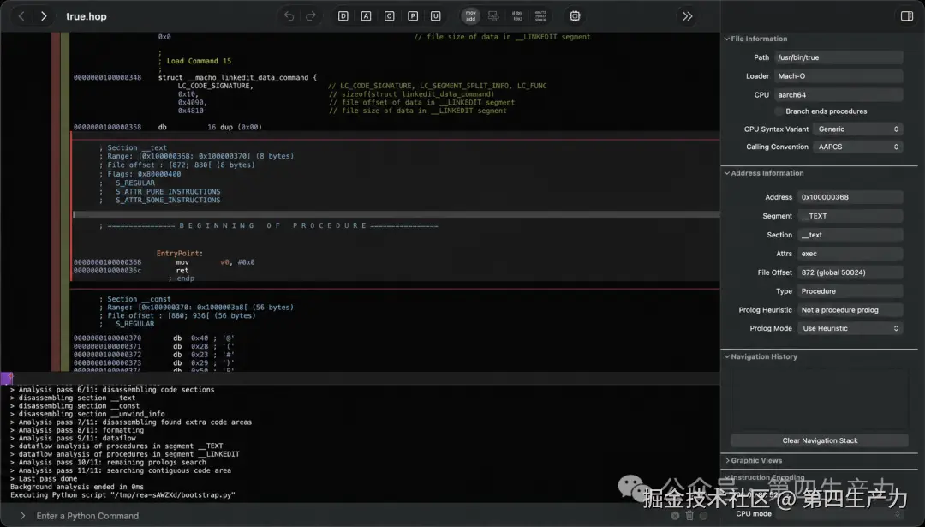
Task: Open the CPU Syntax Variant dropdown
Action: tap(857, 129)
